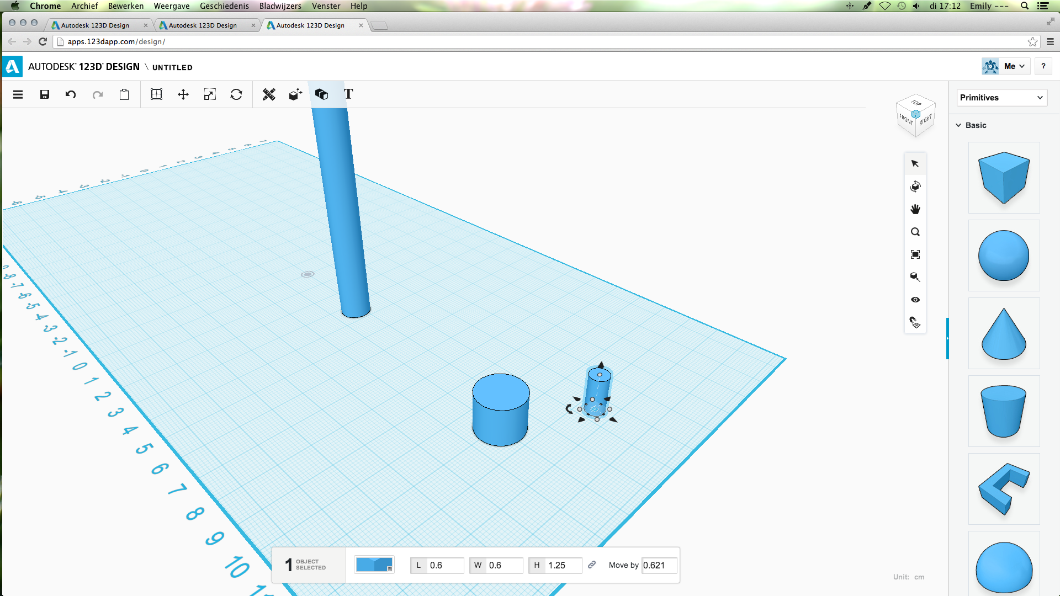Select the box primitive thumbnail
The width and height of the screenshot is (1060, 596).
coord(1004,178)
